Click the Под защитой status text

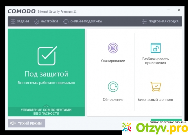[x=46, y=74]
